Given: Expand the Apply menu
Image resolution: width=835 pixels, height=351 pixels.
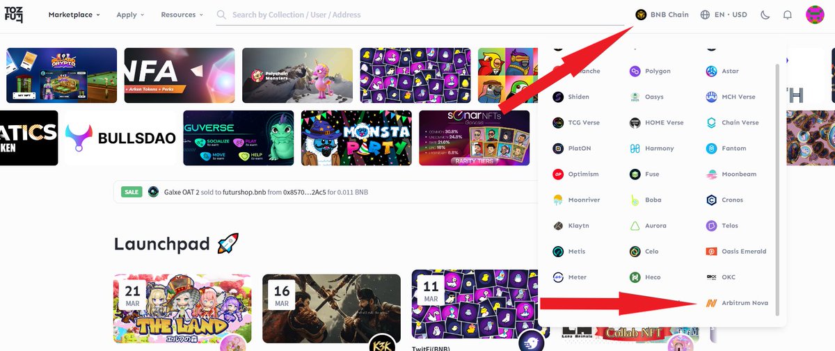Looking at the screenshot, I should [x=130, y=15].
